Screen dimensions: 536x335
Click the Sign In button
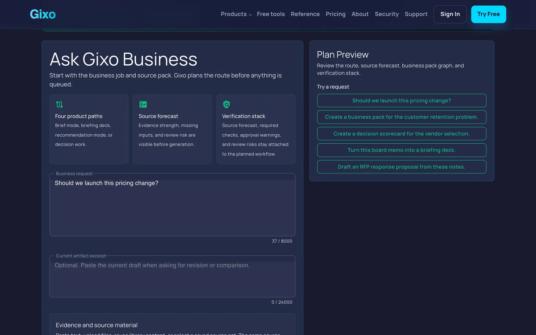click(450, 14)
